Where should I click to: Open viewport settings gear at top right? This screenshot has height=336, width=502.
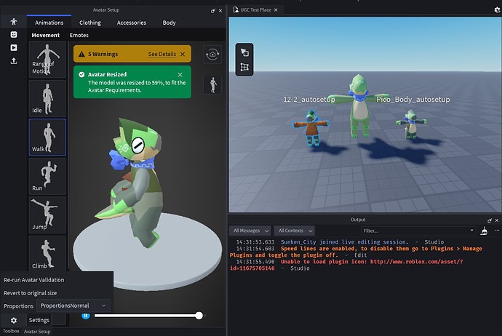pyautogui.click(x=497, y=10)
